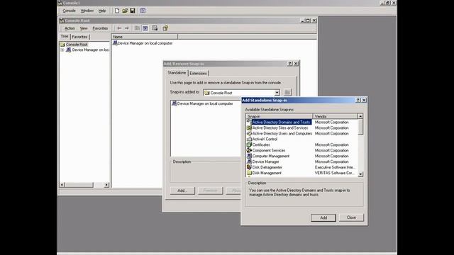The height and width of the screenshot is (255, 454).
Task: Click the New Window toolbar icon
Action: pyautogui.click(x=143, y=11)
